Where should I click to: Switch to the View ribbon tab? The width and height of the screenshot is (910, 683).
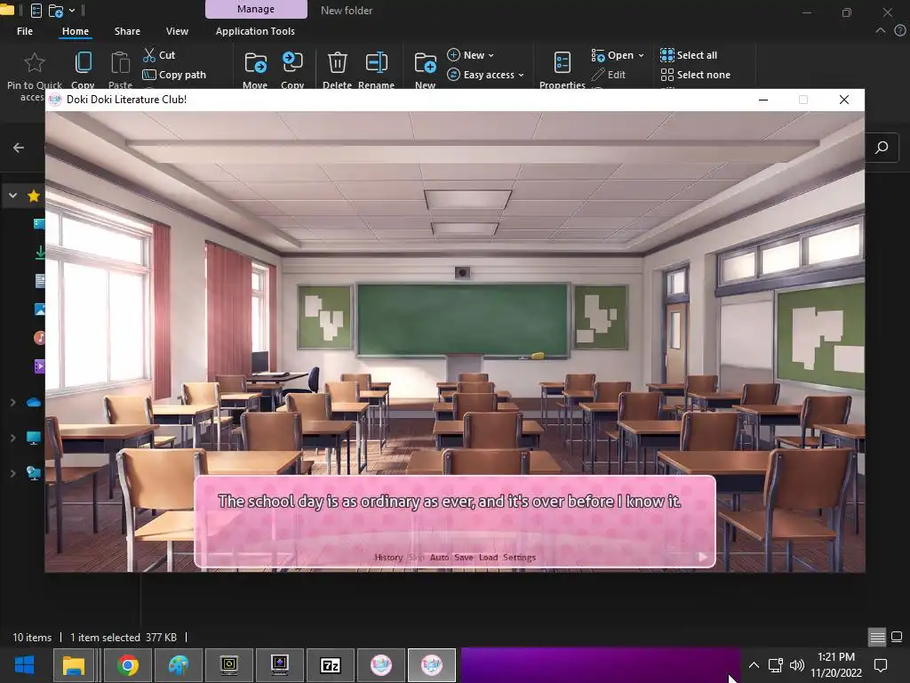point(177,31)
